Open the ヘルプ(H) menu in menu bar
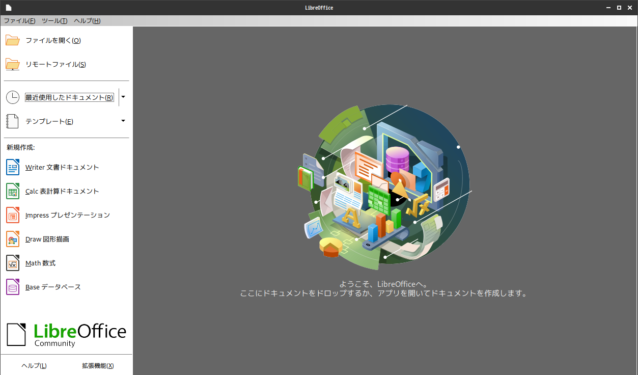Viewport: 638px width, 375px height. tap(87, 21)
